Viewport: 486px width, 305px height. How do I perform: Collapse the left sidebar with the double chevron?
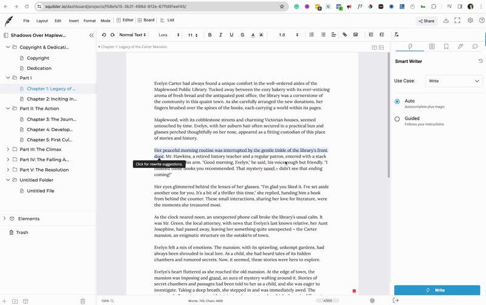click(x=92, y=35)
